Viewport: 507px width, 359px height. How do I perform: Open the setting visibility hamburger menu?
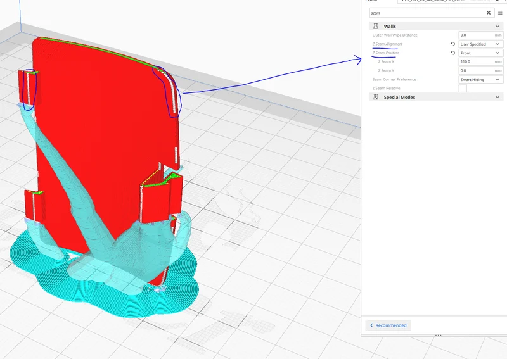(x=500, y=13)
